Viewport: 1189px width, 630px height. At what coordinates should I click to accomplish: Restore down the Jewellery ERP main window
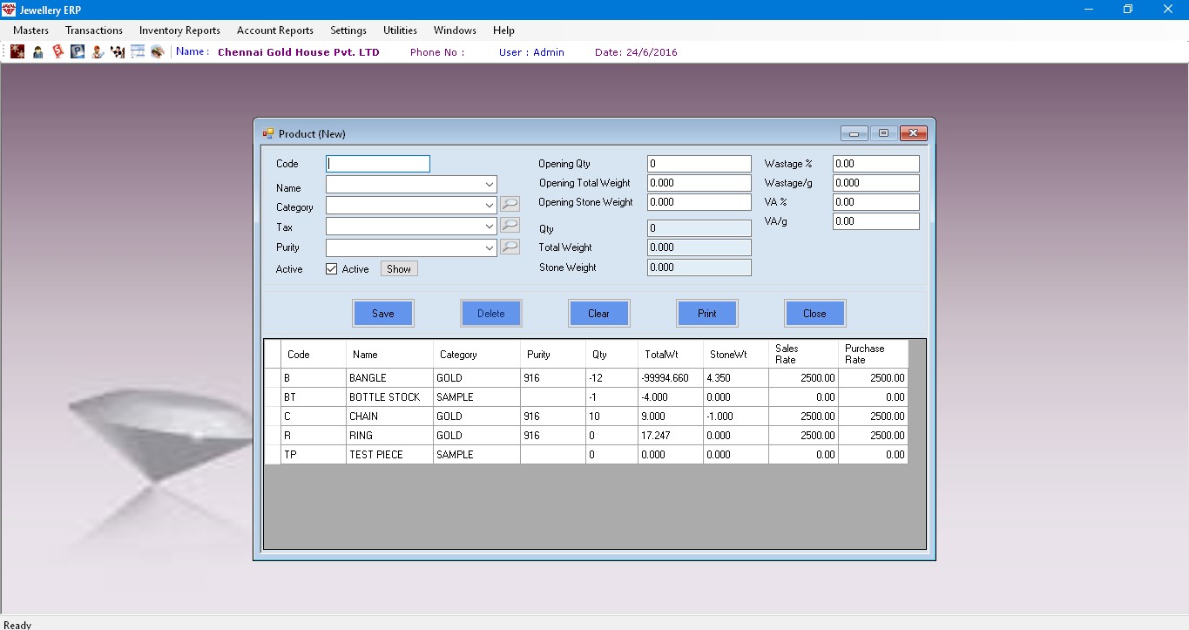coord(1128,10)
